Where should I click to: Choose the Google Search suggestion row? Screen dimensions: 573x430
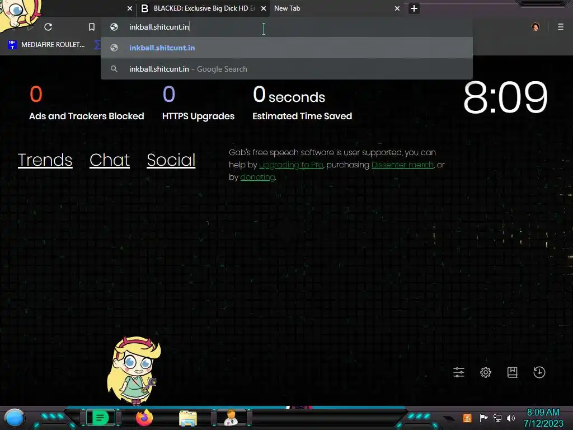[286, 69]
